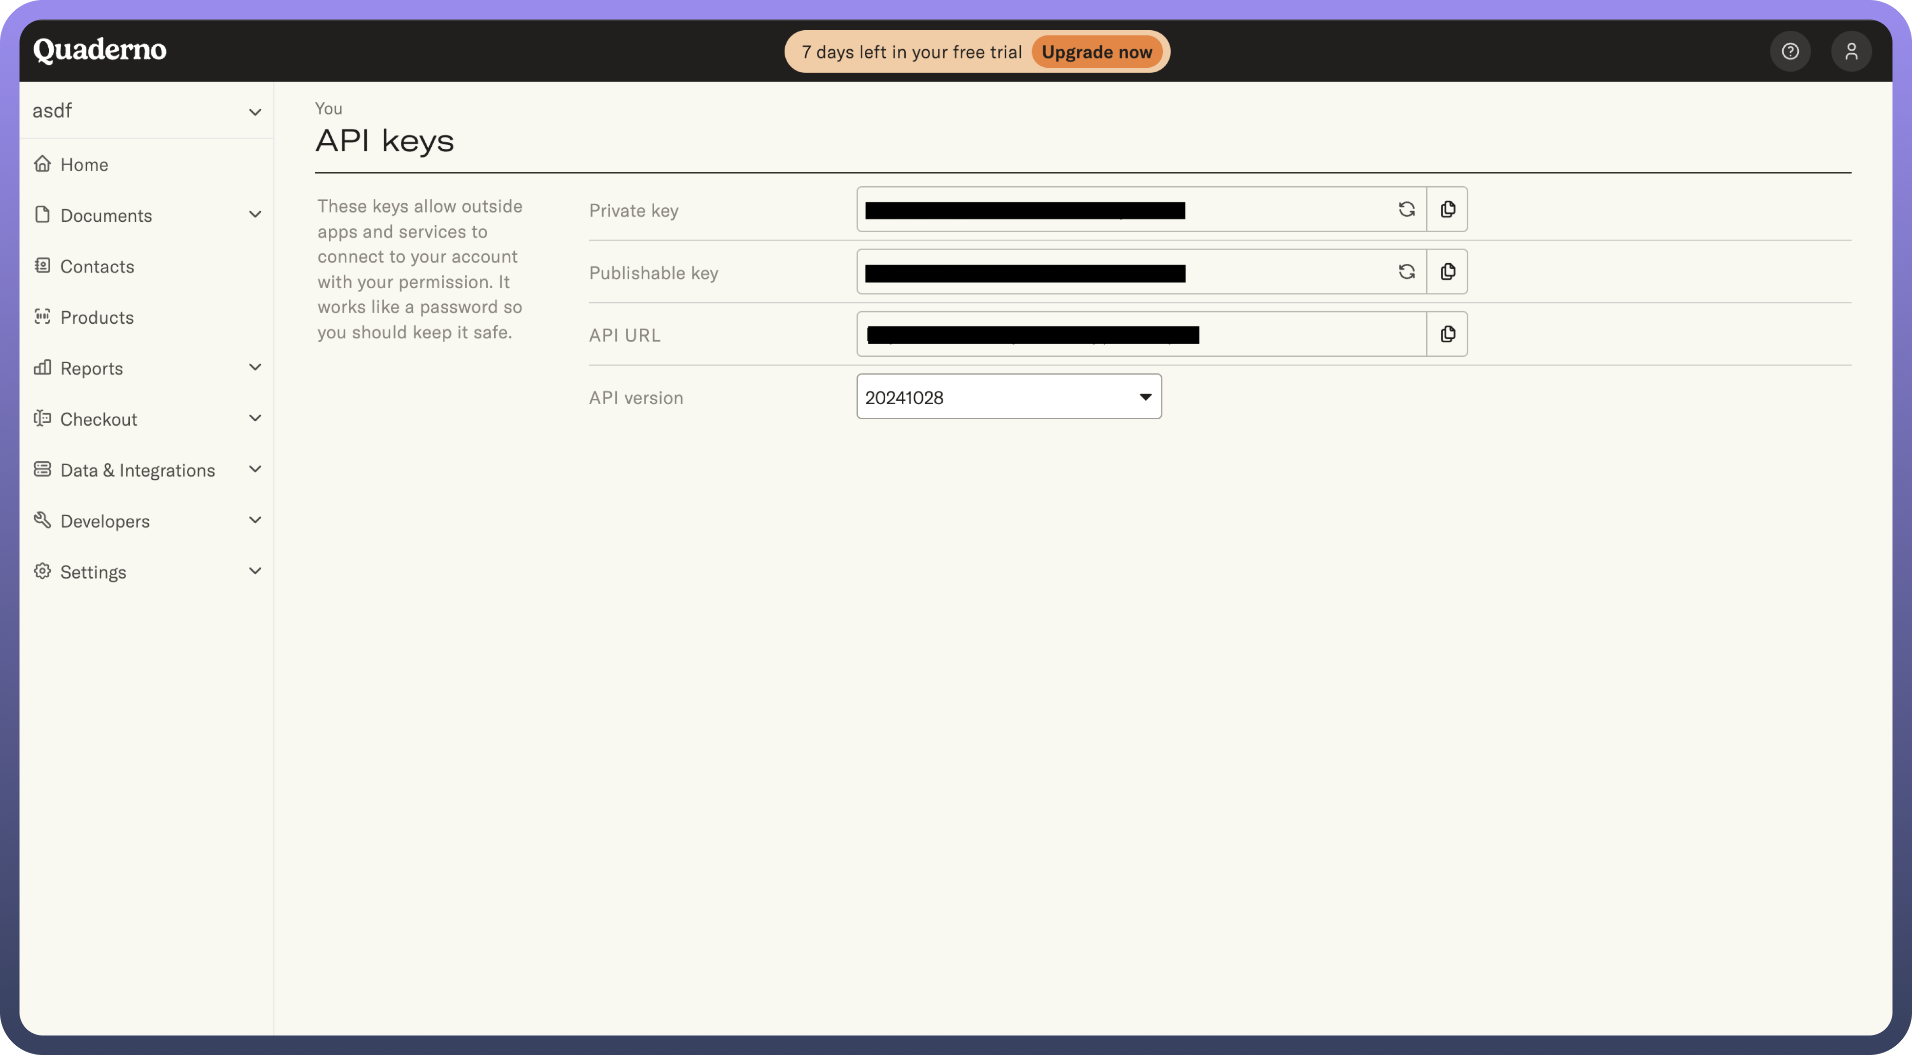The image size is (1912, 1055).
Task: Copy the API URL
Action: click(1447, 334)
